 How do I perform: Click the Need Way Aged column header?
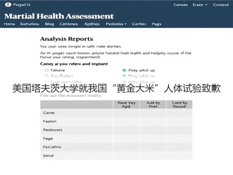(126, 105)
